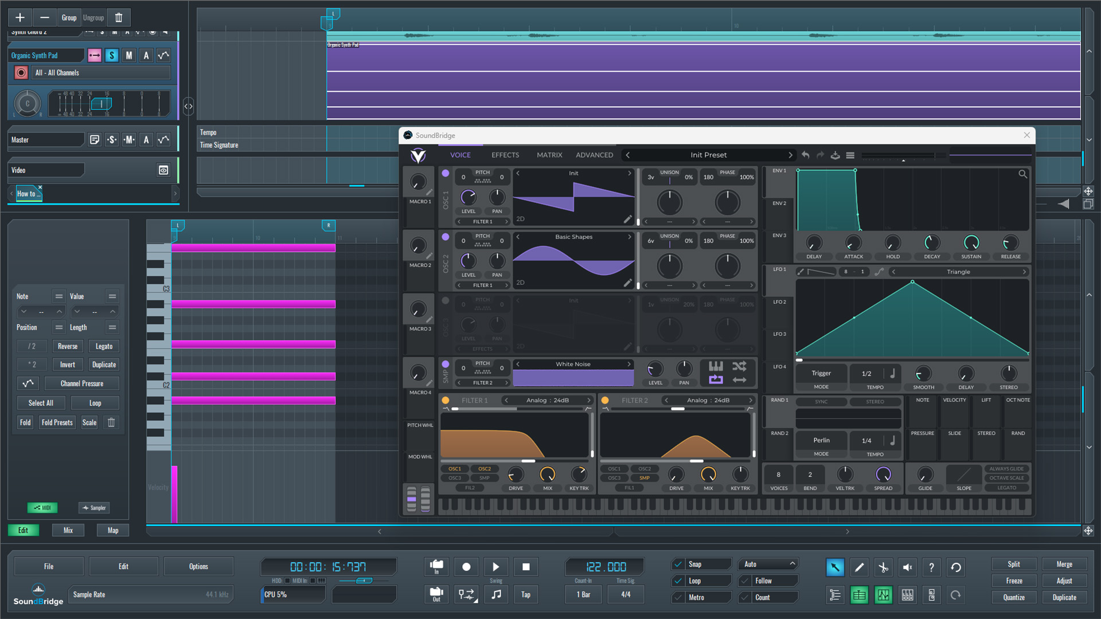Pick the scissors cut tool

(883, 567)
